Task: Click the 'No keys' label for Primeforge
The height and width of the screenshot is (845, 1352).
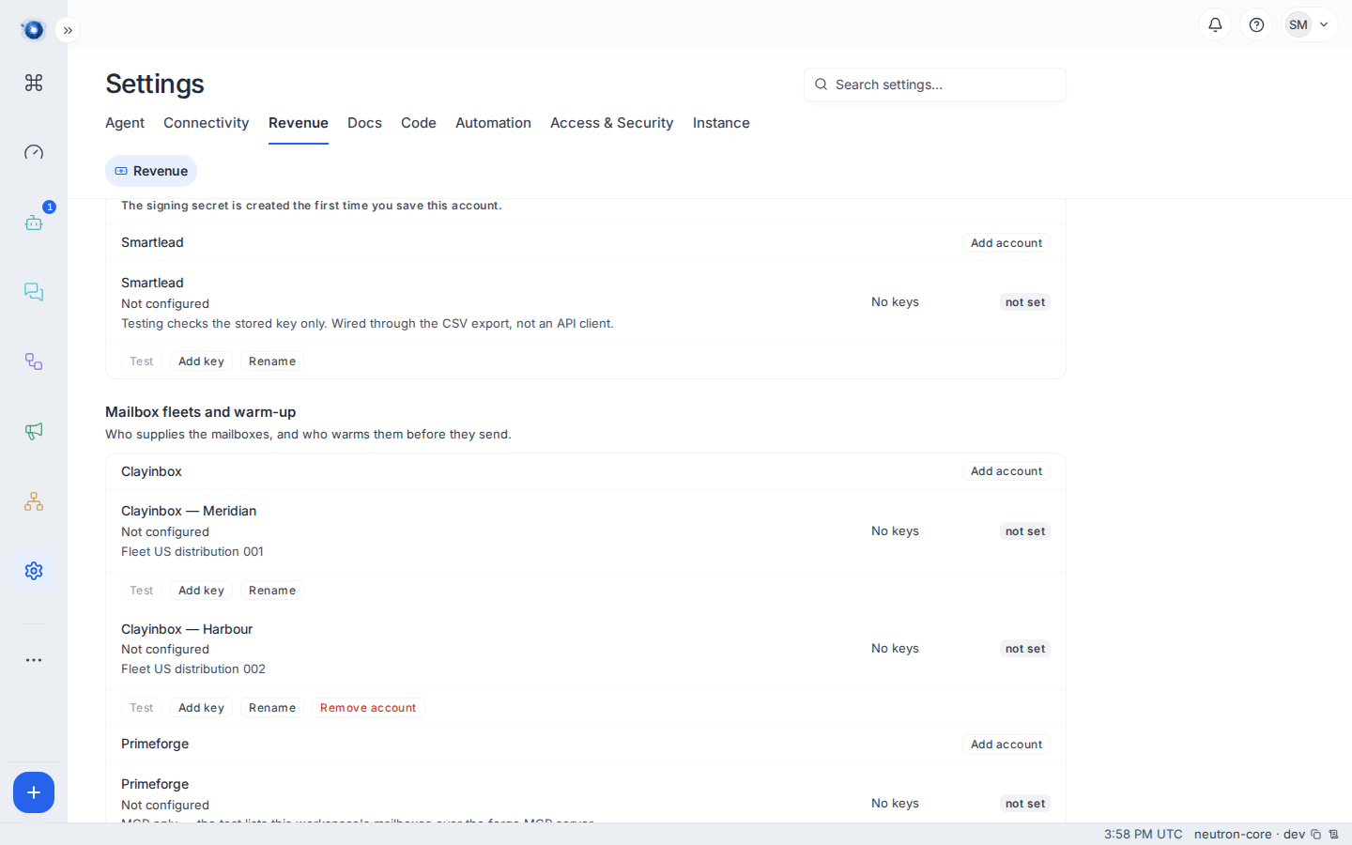Action: (x=895, y=804)
